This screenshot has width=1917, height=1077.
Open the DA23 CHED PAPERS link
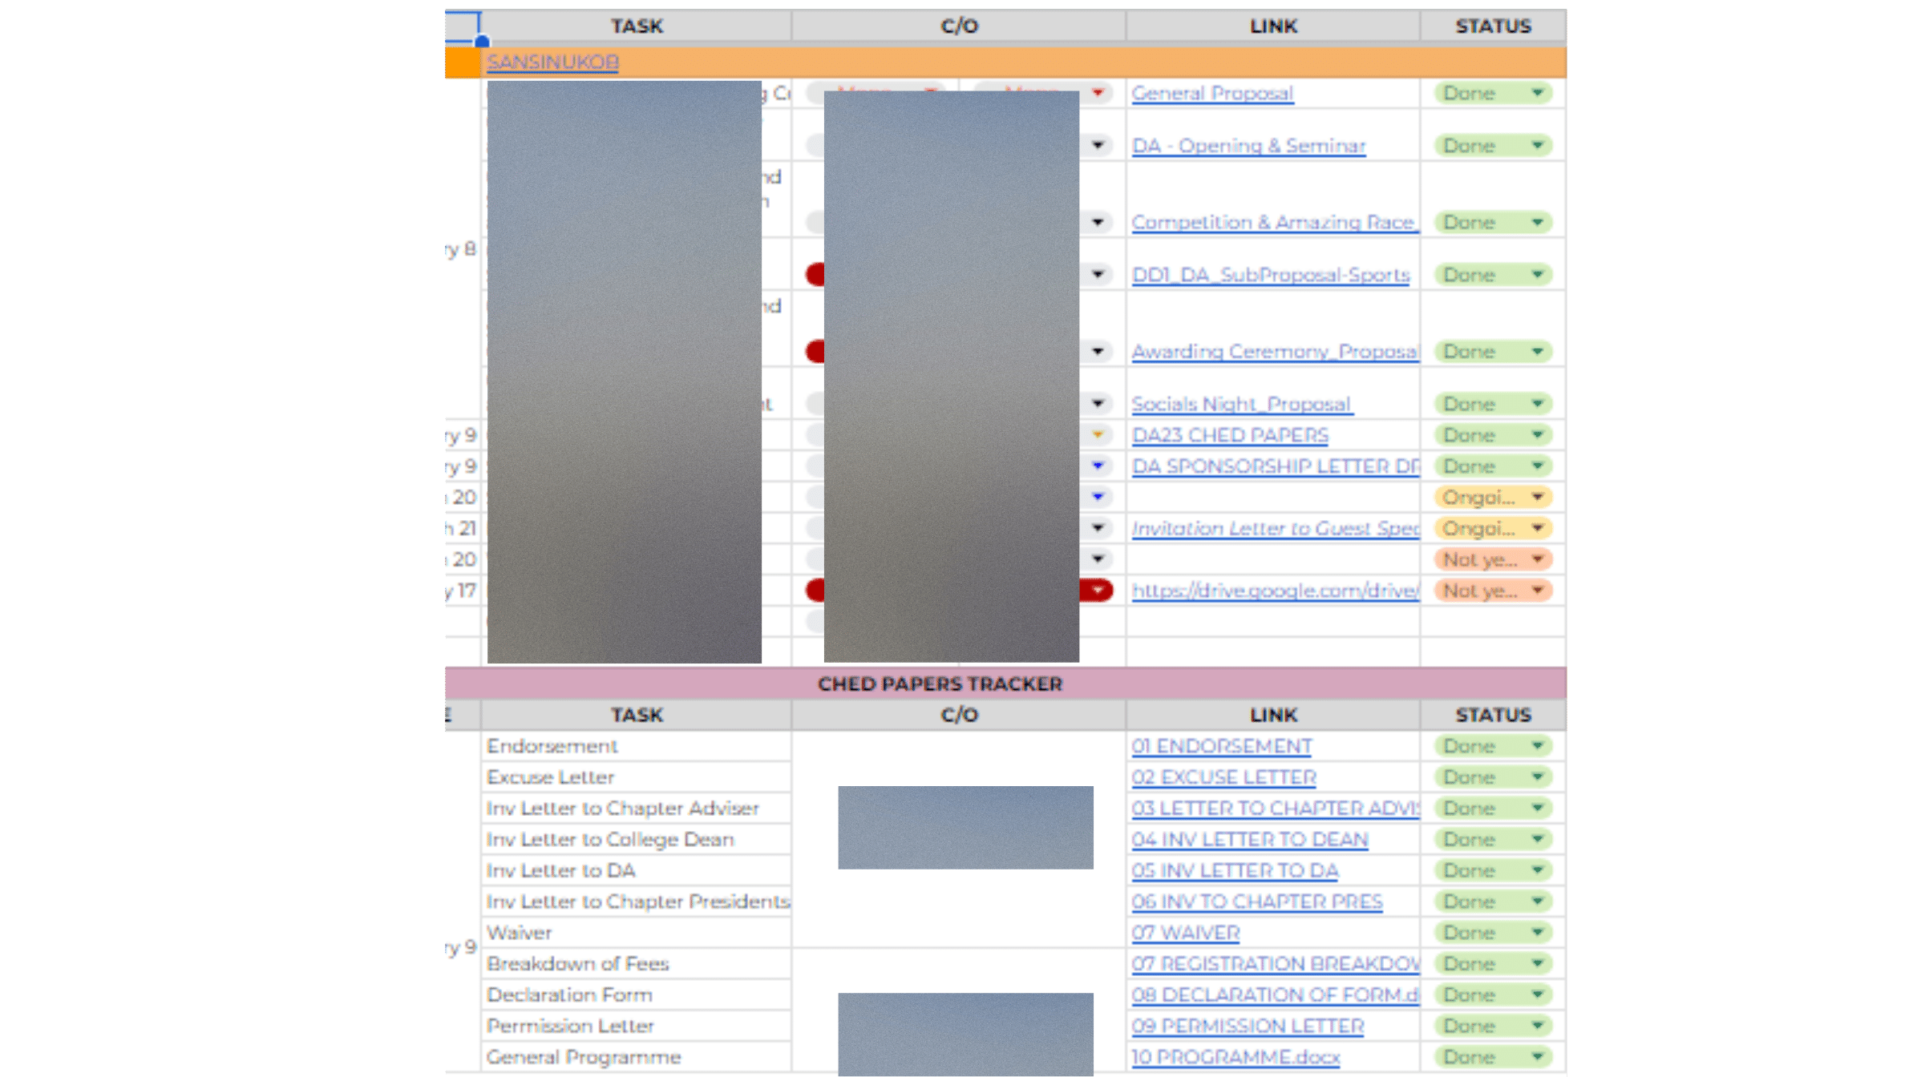tap(1229, 435)
